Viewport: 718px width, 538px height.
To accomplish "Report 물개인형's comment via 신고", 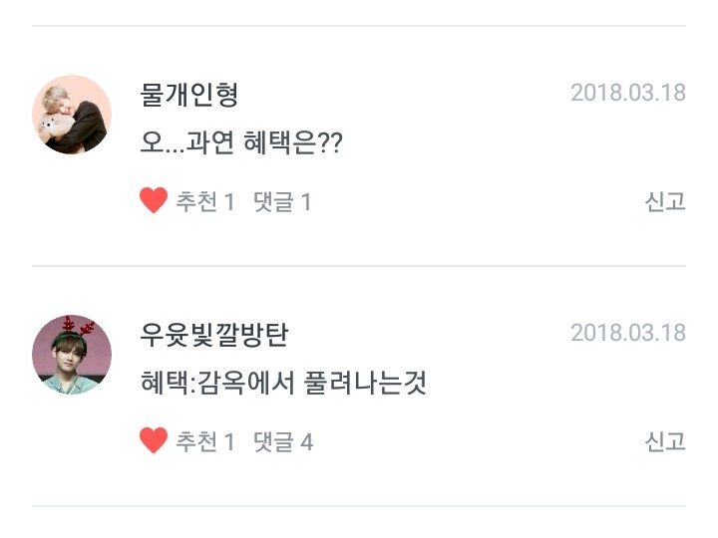I will (665, 202).
